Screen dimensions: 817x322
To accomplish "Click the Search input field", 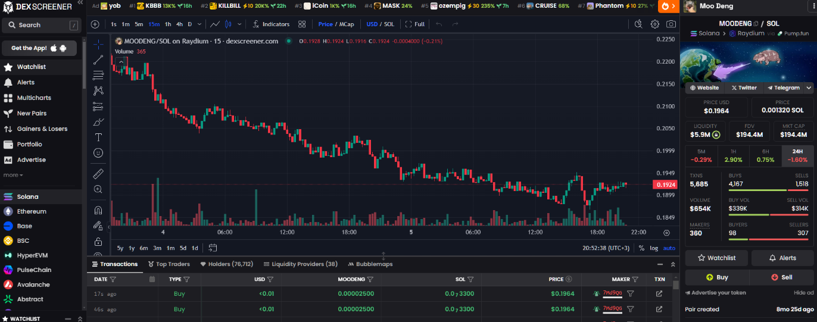I will click(41, 25).
